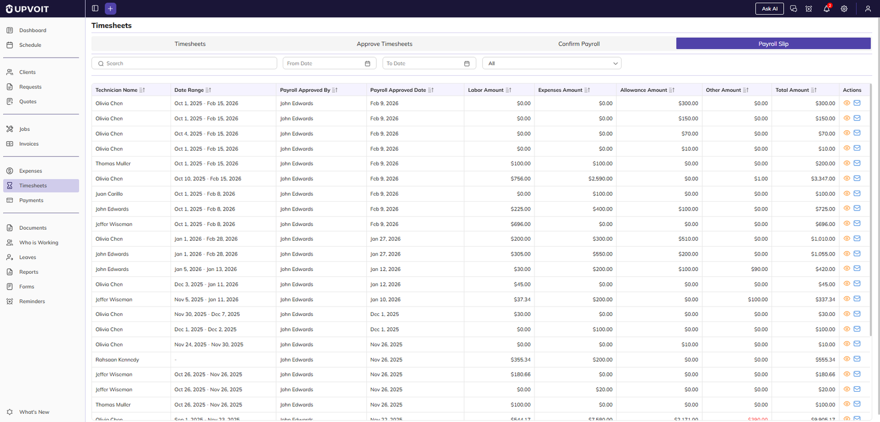The width and height of the screenshot is (880, 422).
Task: Open Schedule in the sidebar
Action: pyautogui.click(x=41, y=45)
